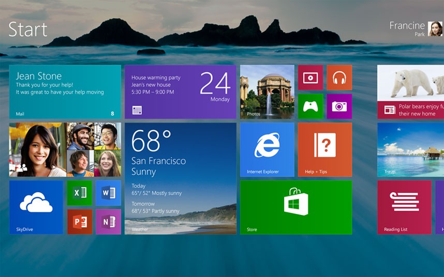Open the People tile with contact photos
The height and width of the screenshot is (277, 444).
click(65, 149)
